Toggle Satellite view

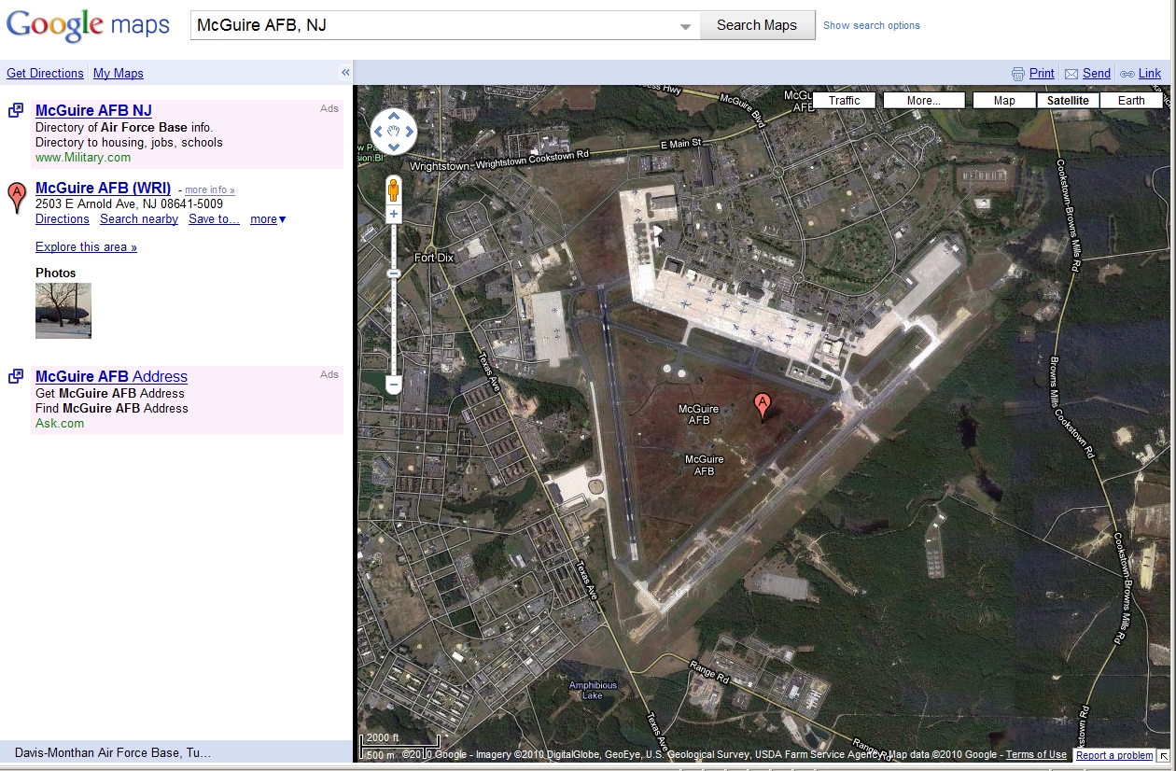(x=1067, y=100)
